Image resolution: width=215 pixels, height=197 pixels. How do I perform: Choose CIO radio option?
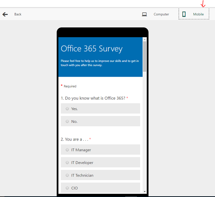point(67,188)
